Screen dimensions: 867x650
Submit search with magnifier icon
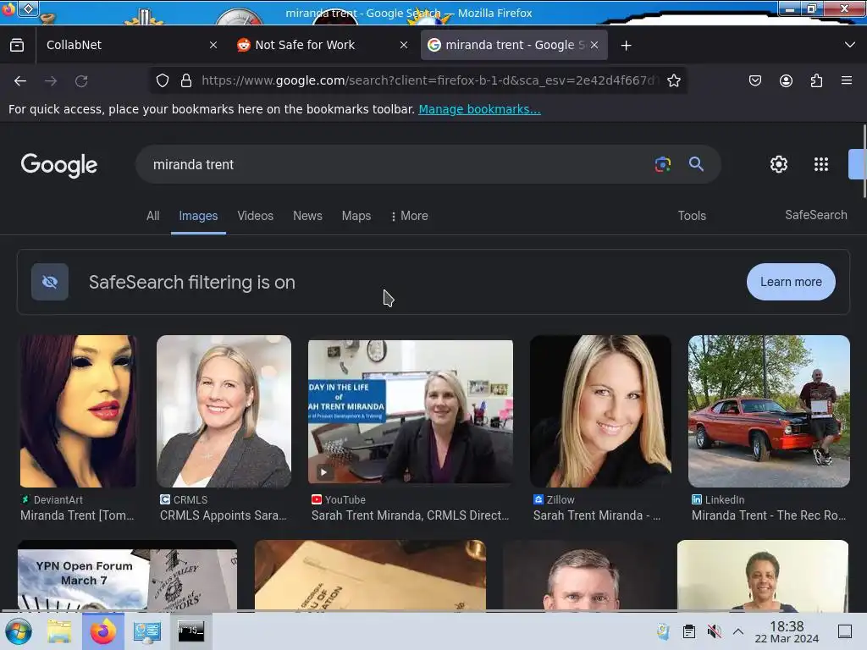696,164
